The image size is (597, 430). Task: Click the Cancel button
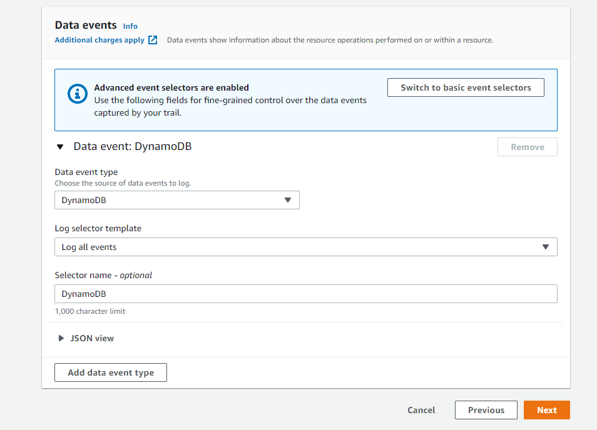pyautogui.click(x=421, y=410)
